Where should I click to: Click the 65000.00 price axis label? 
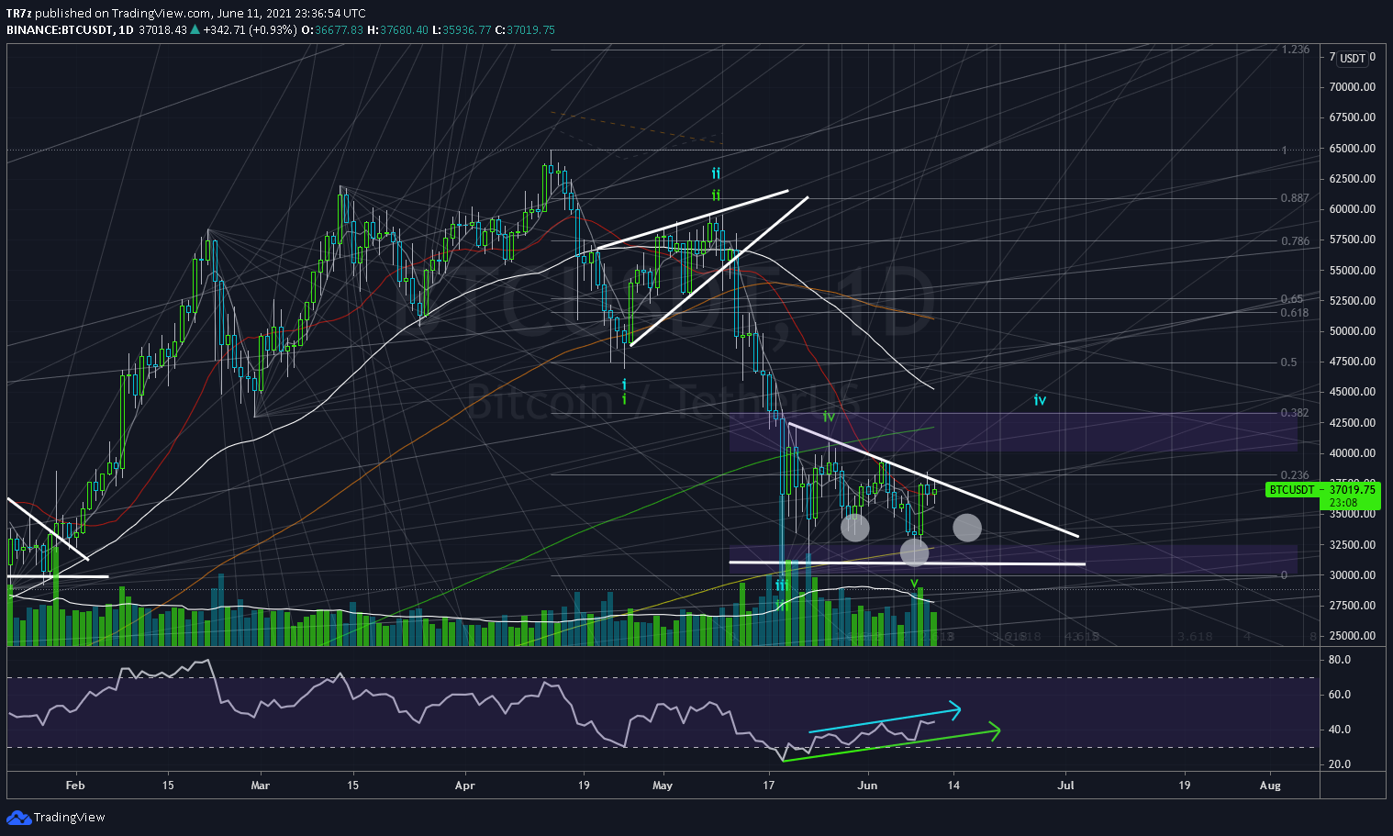[1352, 149]
